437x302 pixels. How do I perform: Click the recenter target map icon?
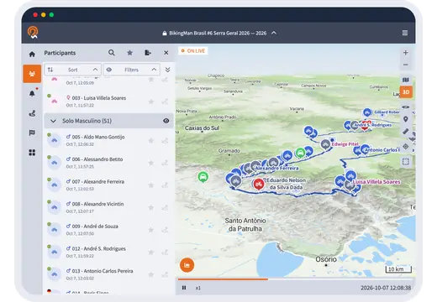[x=406, y=147]
